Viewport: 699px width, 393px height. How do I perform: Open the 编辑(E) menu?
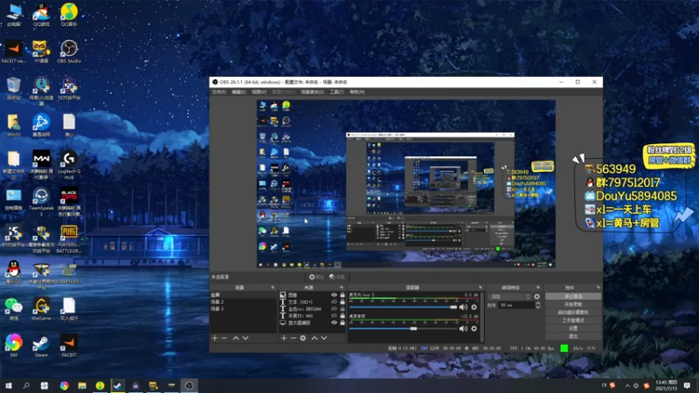239,92
